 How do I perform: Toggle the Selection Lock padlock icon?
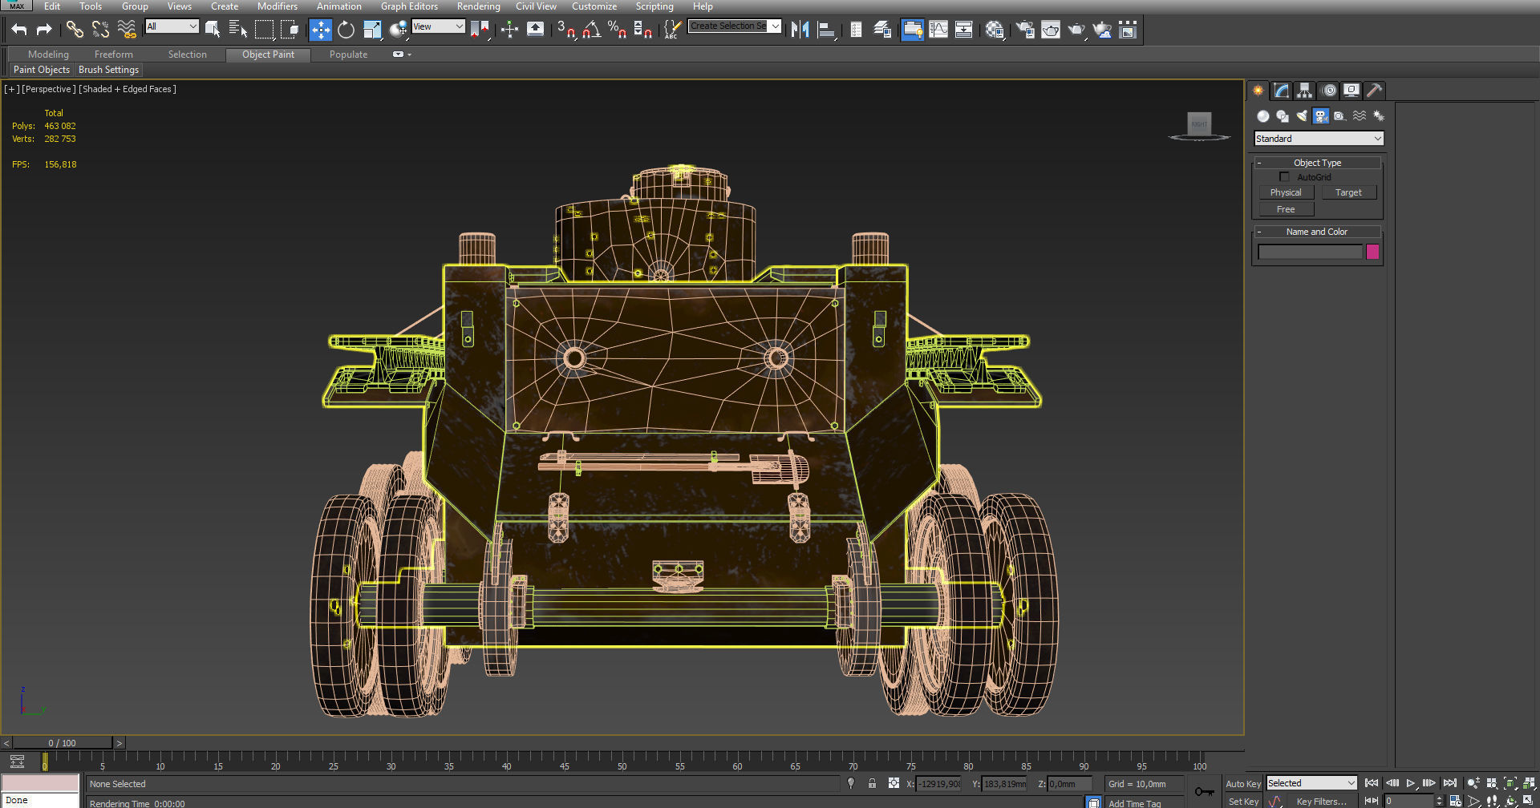(x=872, y=783)
